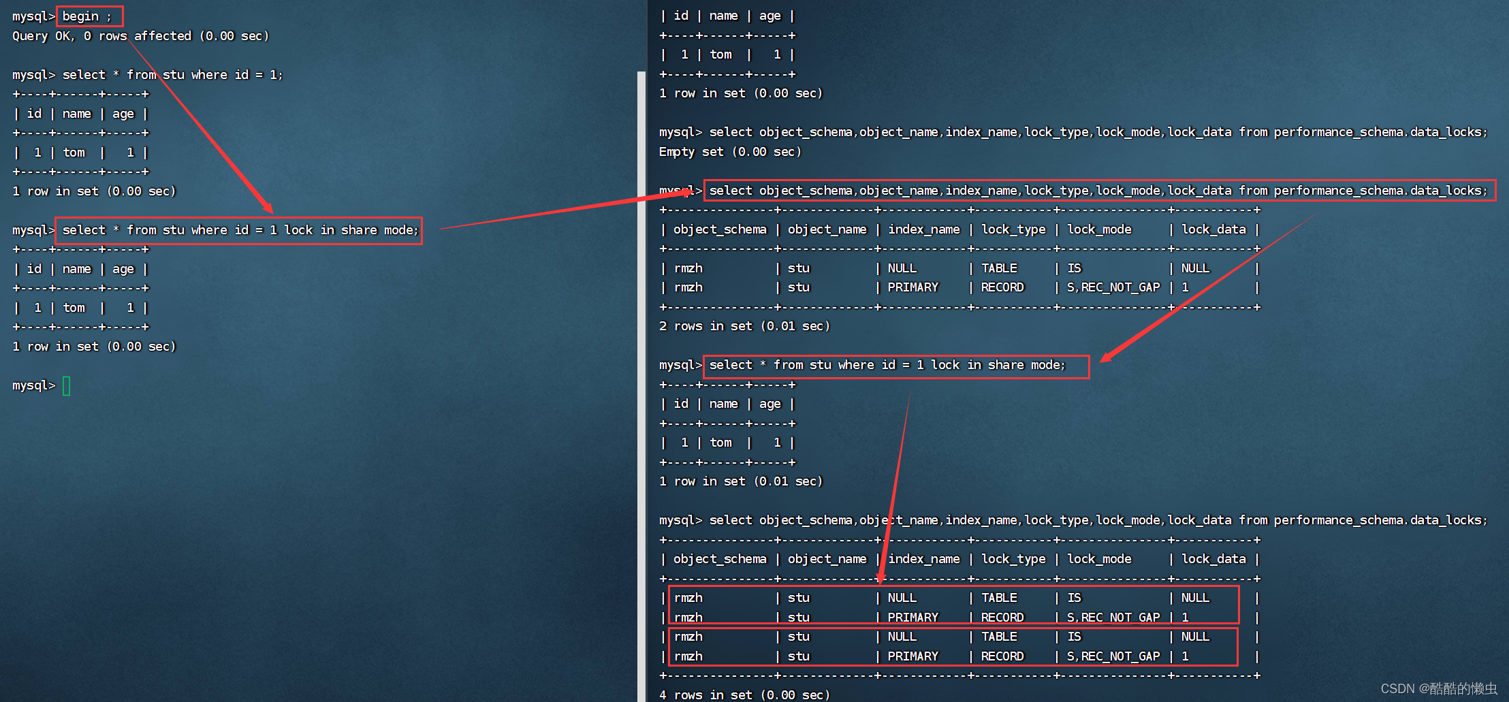This screenshot has height=702, width=1509.
Task: Click '2 rows in set (0.01 sec)' line
Action: tap(744, 326)
